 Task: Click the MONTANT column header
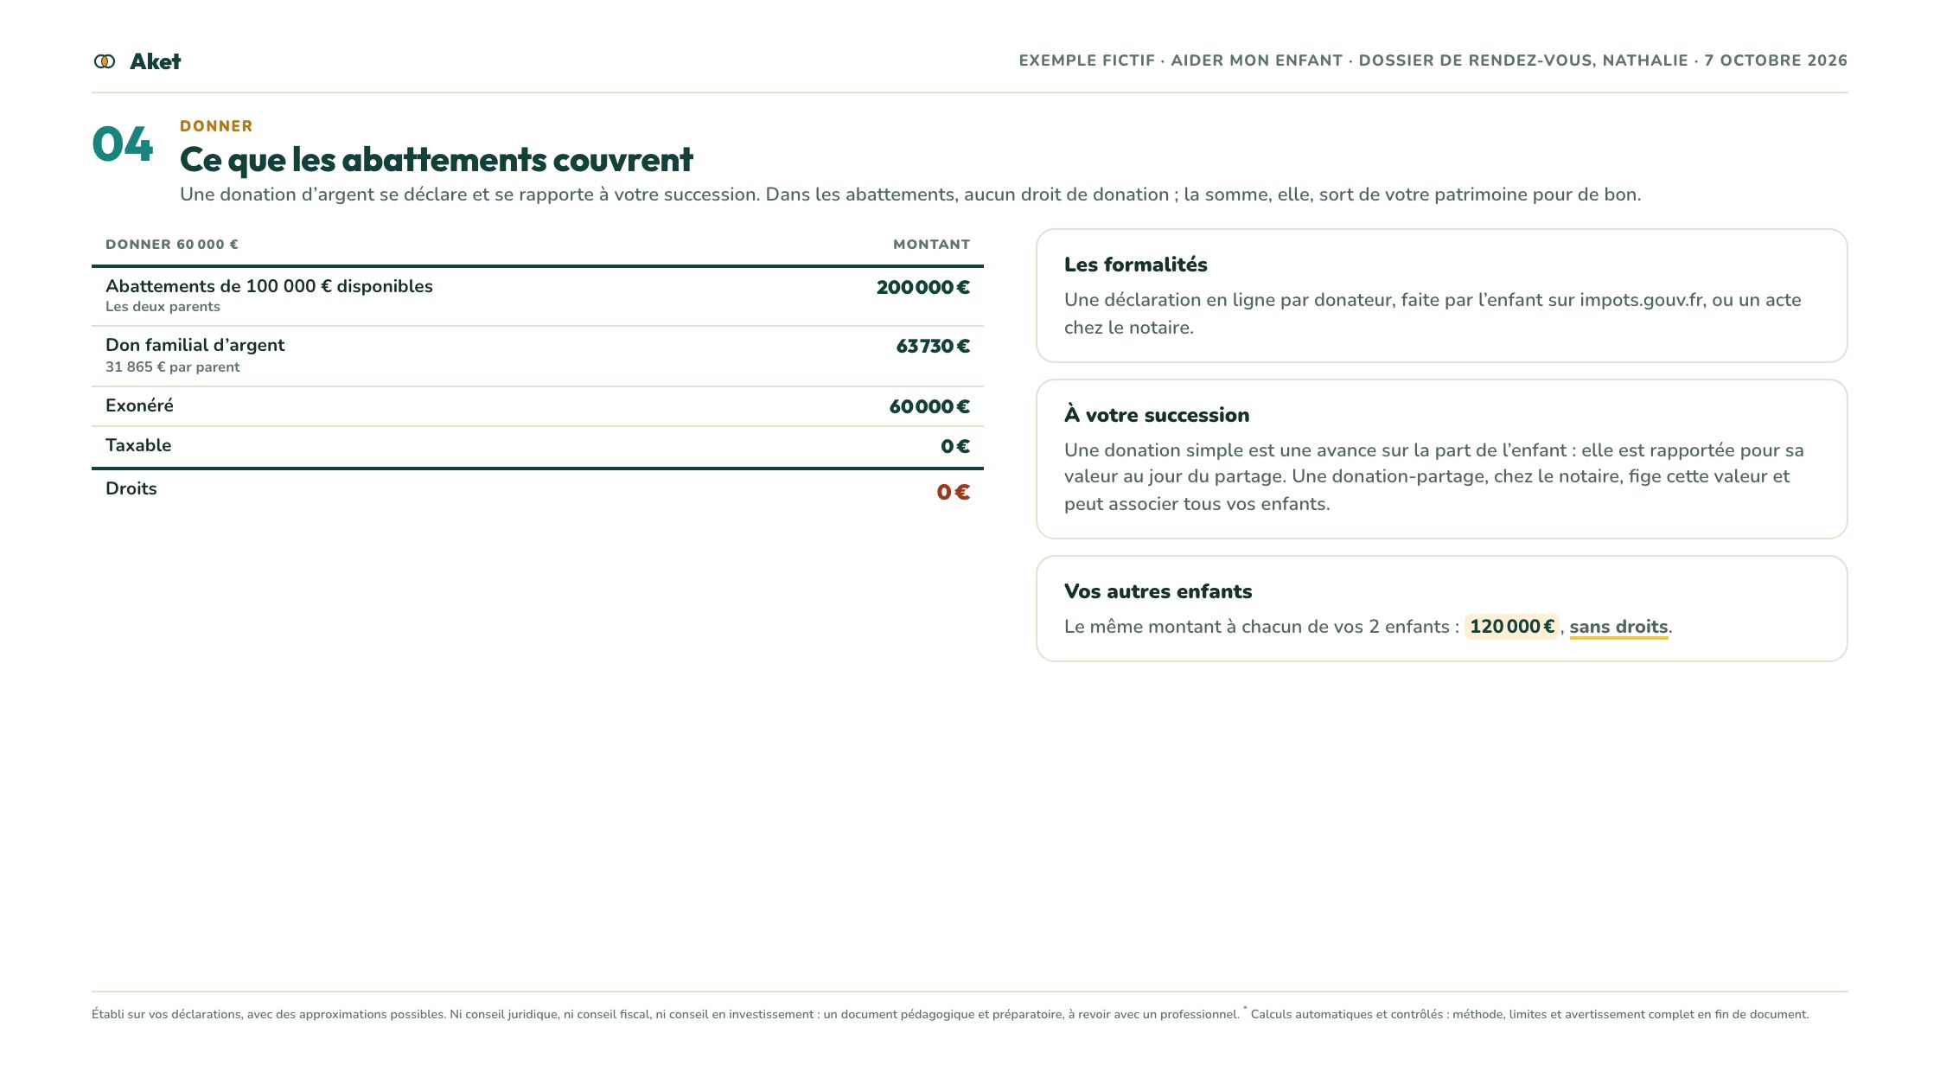click(931, 245)
